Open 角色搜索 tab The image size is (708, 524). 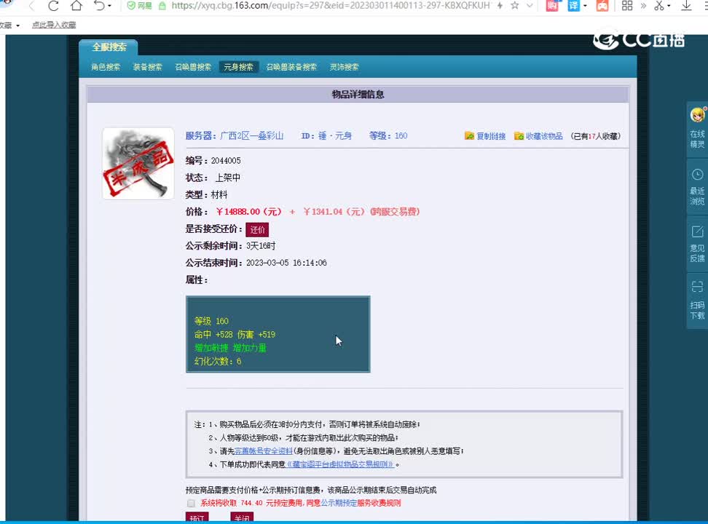point(106,67)
